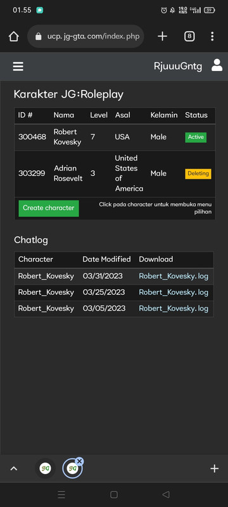Click the RjuuuGntg username
Viewport: 228px width, 507px height.
(x=178, y=67)
